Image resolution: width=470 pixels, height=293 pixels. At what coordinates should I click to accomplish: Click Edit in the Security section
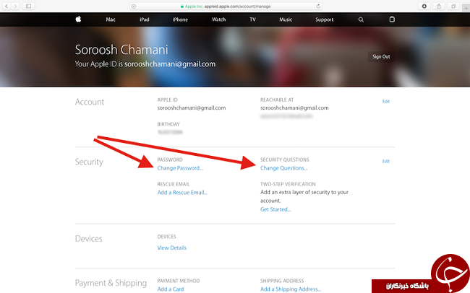tap(386, 162)
